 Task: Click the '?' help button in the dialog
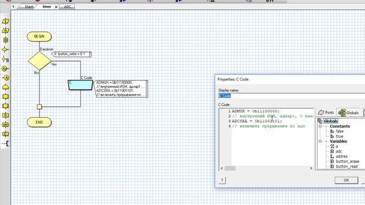pyautogui.click(x=222, y=180)
